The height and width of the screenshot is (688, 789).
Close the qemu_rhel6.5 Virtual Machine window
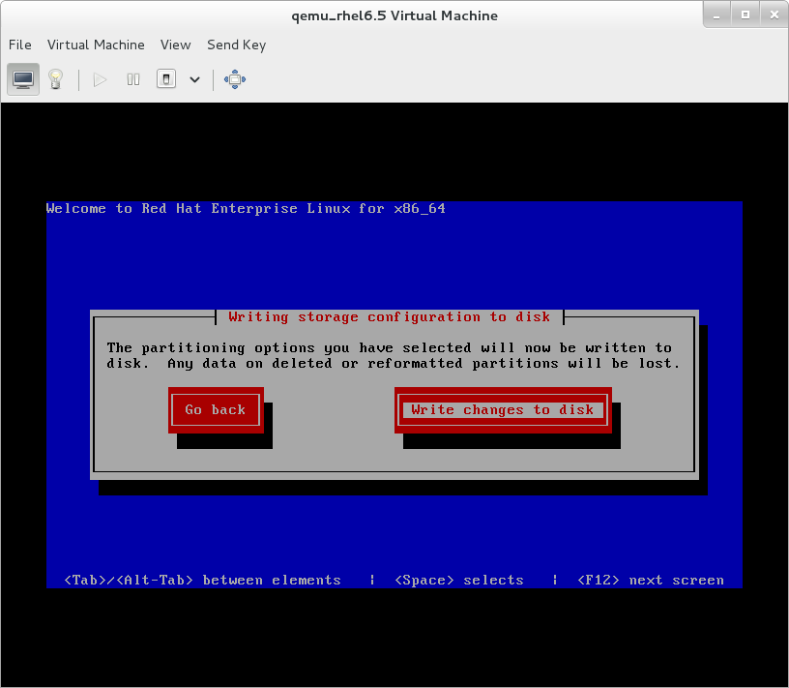[774, 15]
